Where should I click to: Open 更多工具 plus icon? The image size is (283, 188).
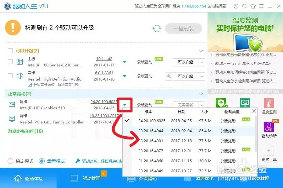click(269, 151)
